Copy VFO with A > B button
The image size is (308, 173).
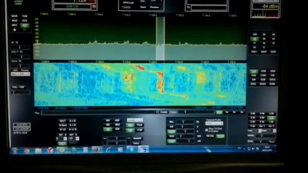pos(72,121)
